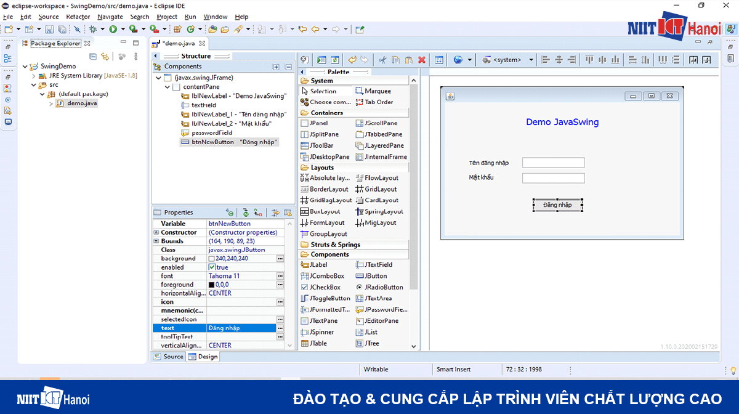
Task: Align left edges of selected widgets
Action: (x=546, y=60)
